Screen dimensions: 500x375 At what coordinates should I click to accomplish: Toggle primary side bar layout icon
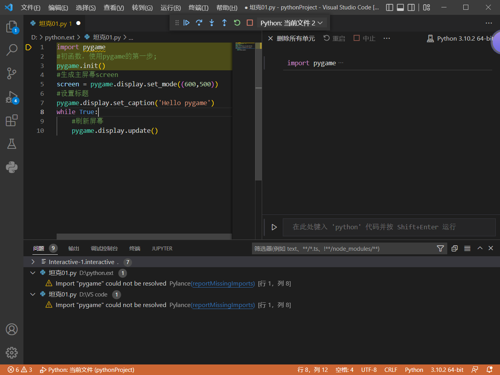[x=389, y=7]
